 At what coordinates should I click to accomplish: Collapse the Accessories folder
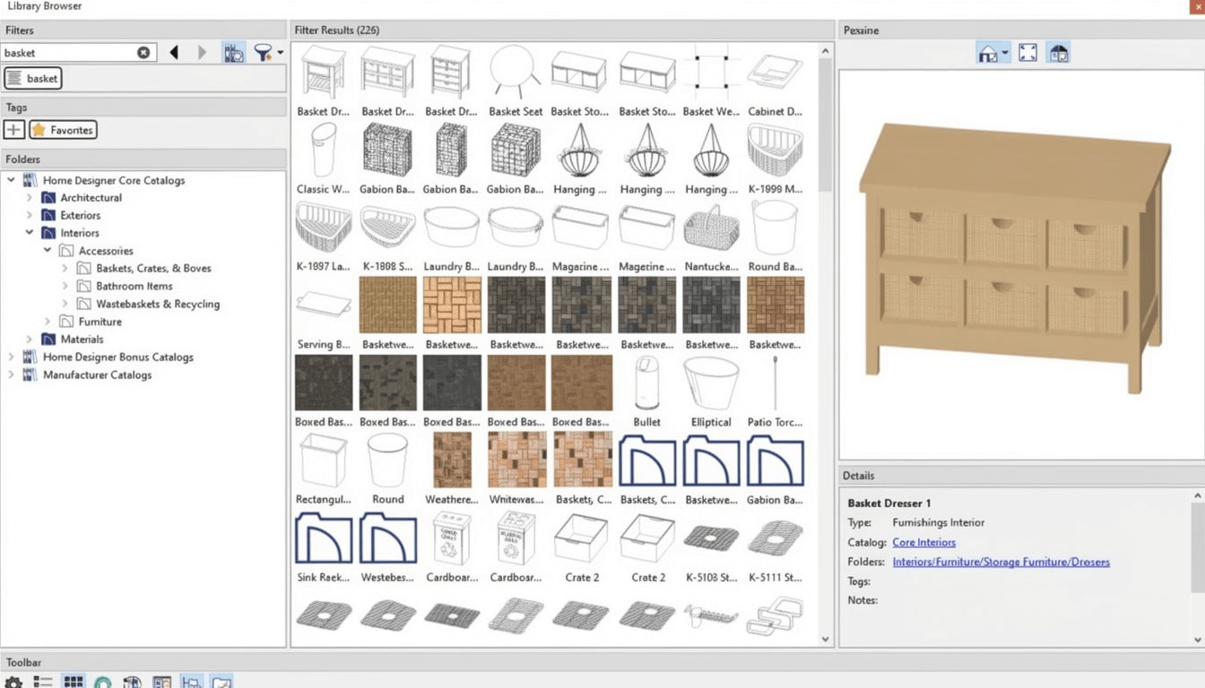[x=48, y=251]
